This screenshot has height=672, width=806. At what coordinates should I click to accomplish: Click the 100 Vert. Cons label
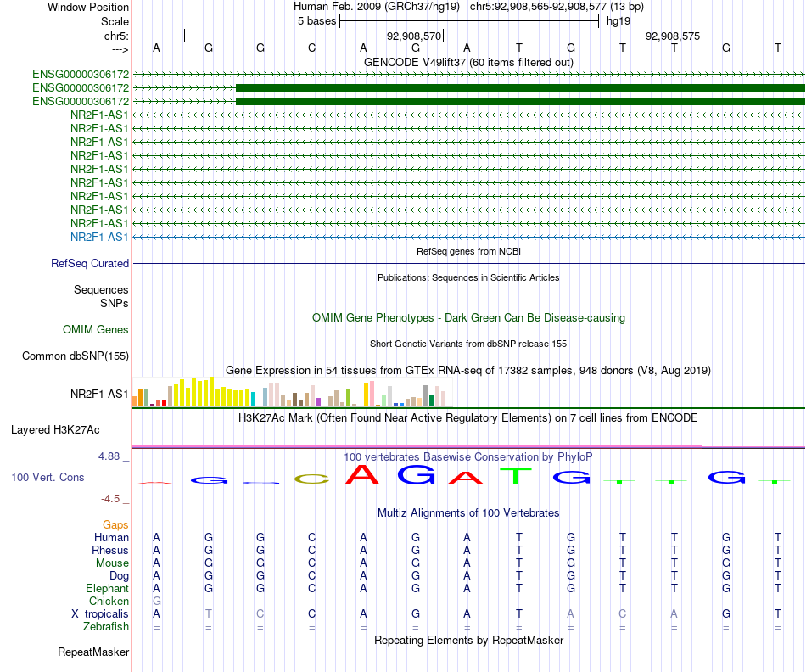(x=48, y=477)
